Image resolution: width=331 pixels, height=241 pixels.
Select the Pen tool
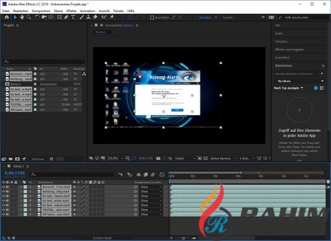pyautogui.click(x=66, y=17)
